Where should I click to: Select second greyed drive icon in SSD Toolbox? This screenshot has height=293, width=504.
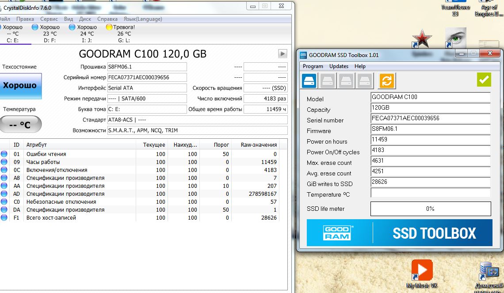328,80
